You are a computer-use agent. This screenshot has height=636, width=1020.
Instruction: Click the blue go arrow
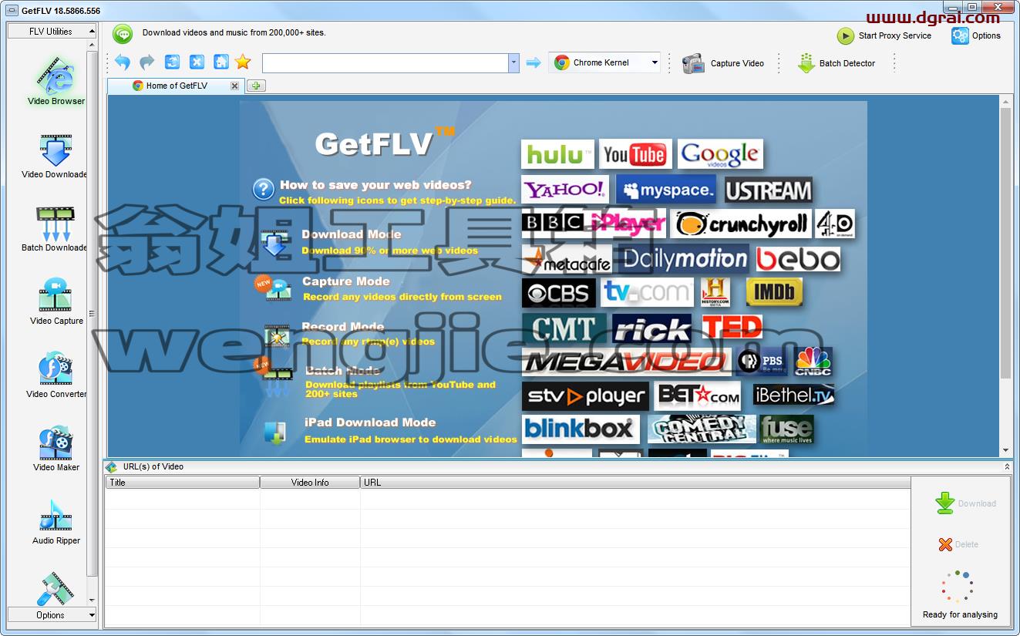(534, 63)
